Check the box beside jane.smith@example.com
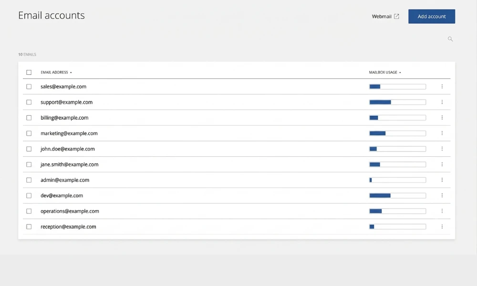This screenshot has width=477, height=286. [29, 164]
